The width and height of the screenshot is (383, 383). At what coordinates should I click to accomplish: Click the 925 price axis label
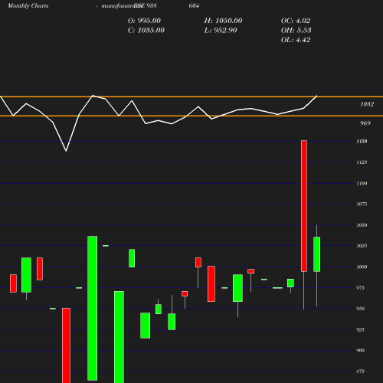[x=360, y=329]
